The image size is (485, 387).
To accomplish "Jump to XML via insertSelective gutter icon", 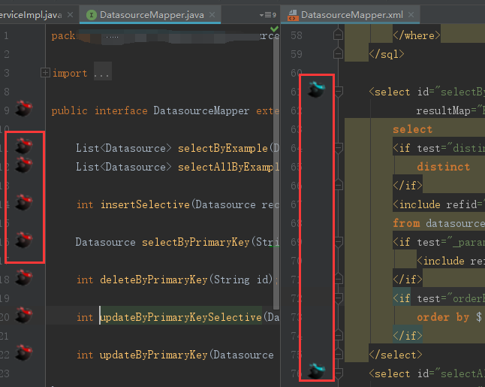I will [x=24, y=202].
